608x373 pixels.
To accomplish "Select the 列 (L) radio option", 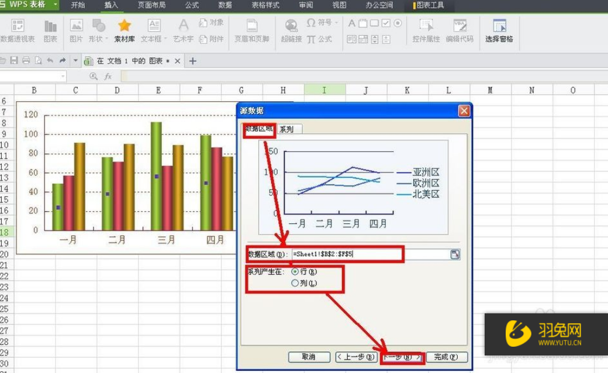I will tap(295, 283).
